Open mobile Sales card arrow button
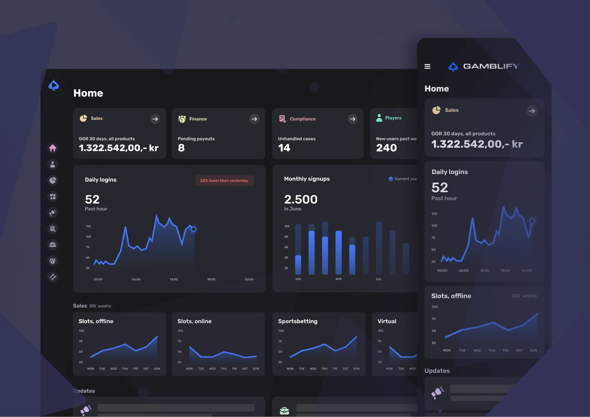The image size is (590, 417). 532,111
